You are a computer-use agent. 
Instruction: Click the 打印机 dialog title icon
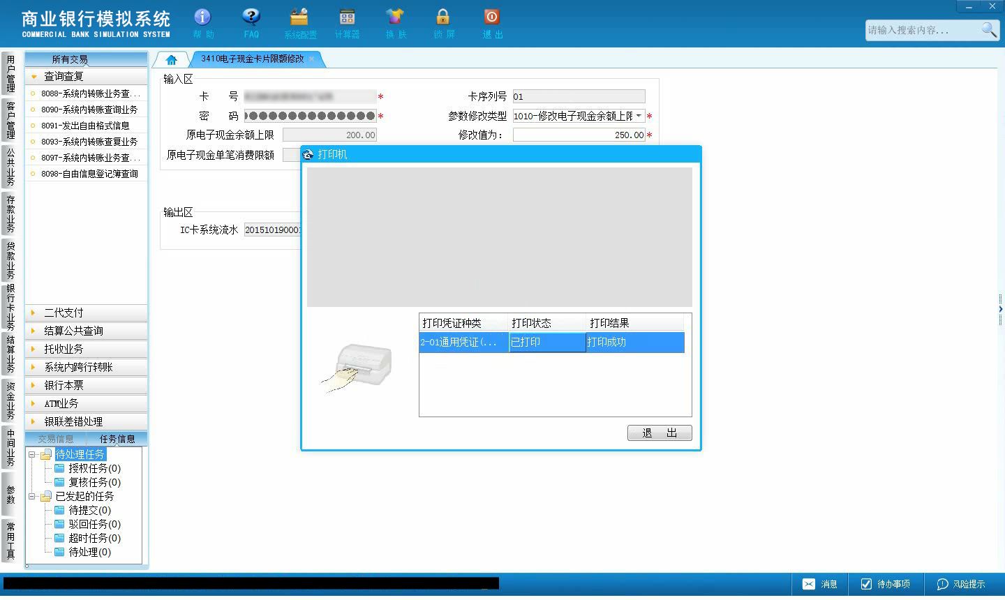click(x=308, y=154)
